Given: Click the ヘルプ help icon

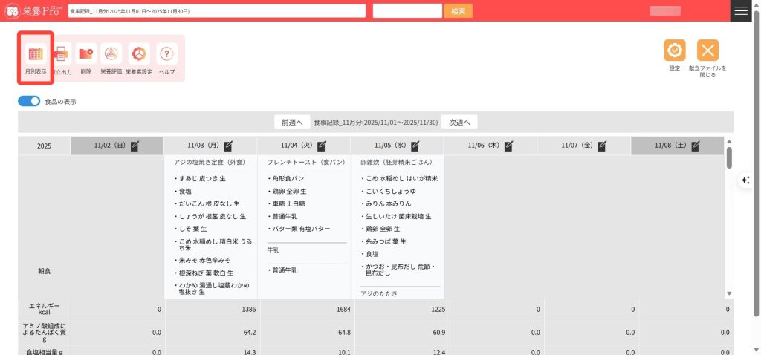Looking at the screenshot, I should pos(167,54).
